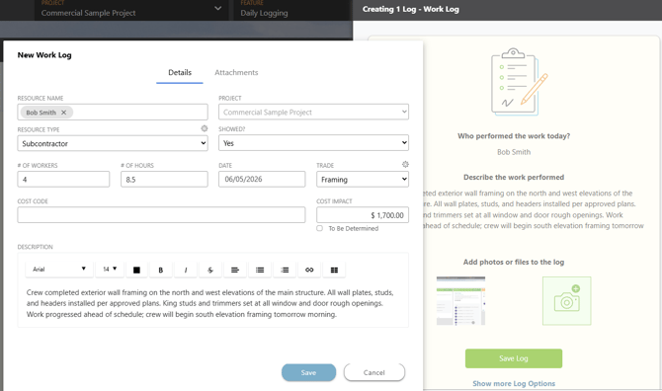Insert bulleted list
Image resolution: width=662 pixels, height=391 pixels.
click(x=260, y=270)
